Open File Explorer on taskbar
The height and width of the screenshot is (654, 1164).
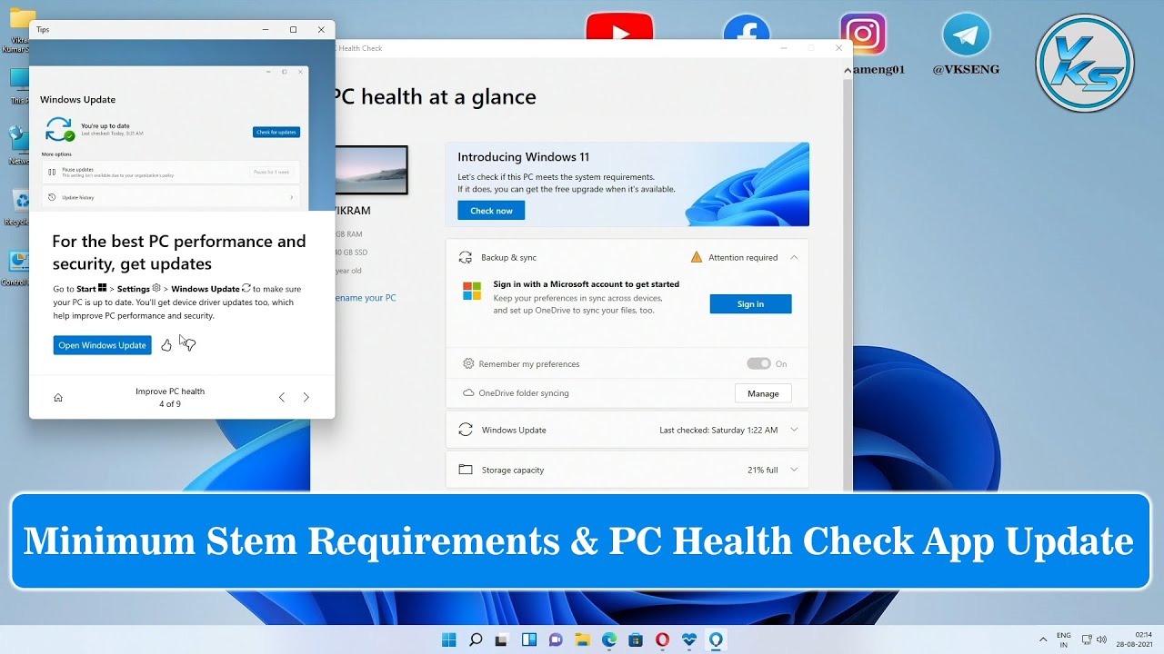click(x=583, y=639)
